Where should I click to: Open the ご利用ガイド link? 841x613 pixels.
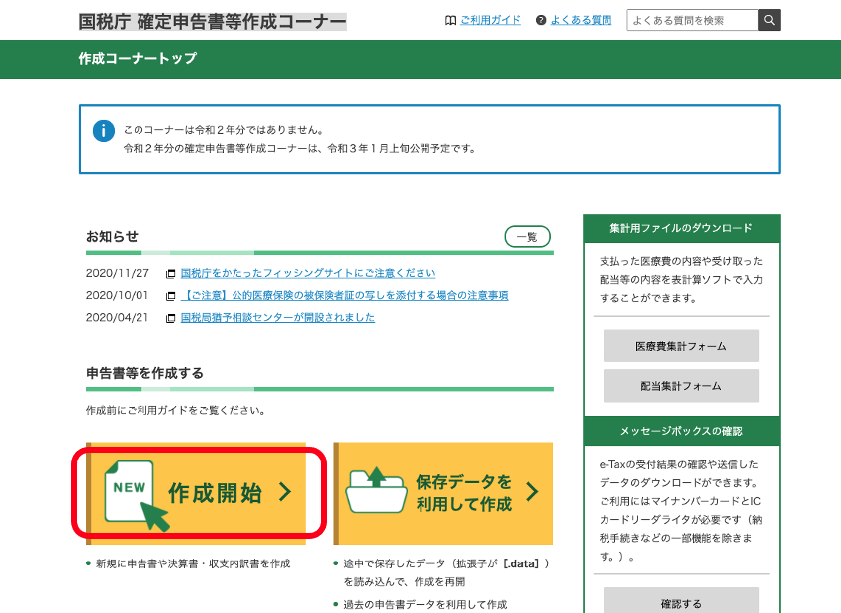pos(490,21)
